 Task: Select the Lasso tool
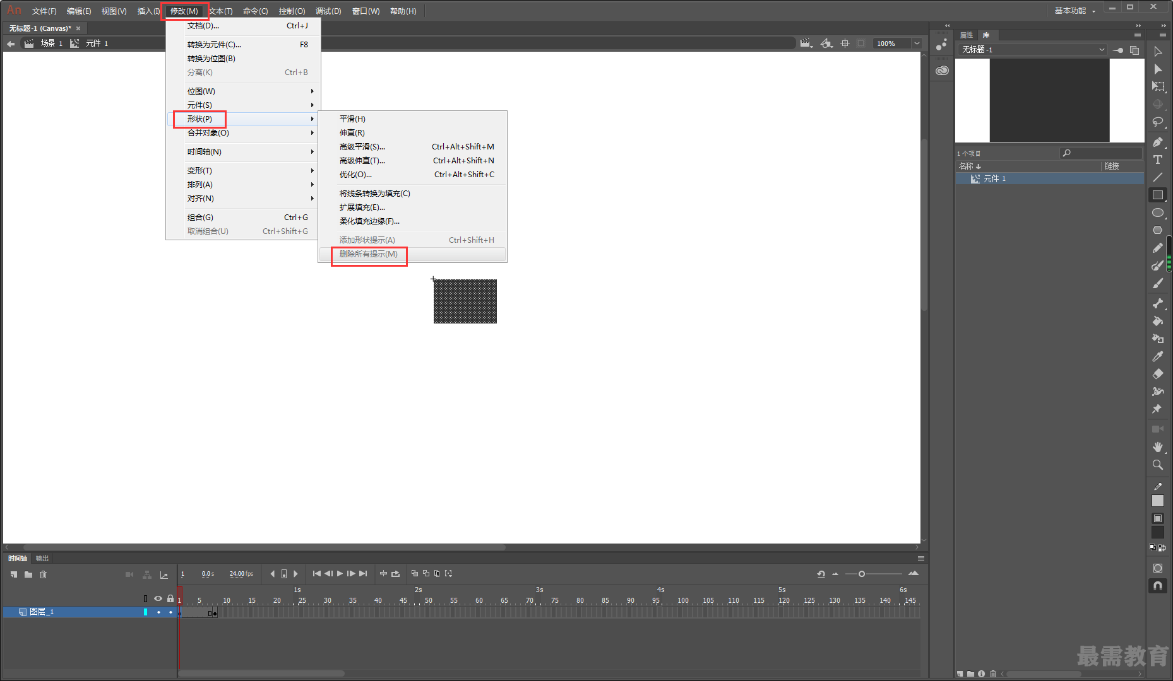pyautogui.click(x=1158, y=122)
